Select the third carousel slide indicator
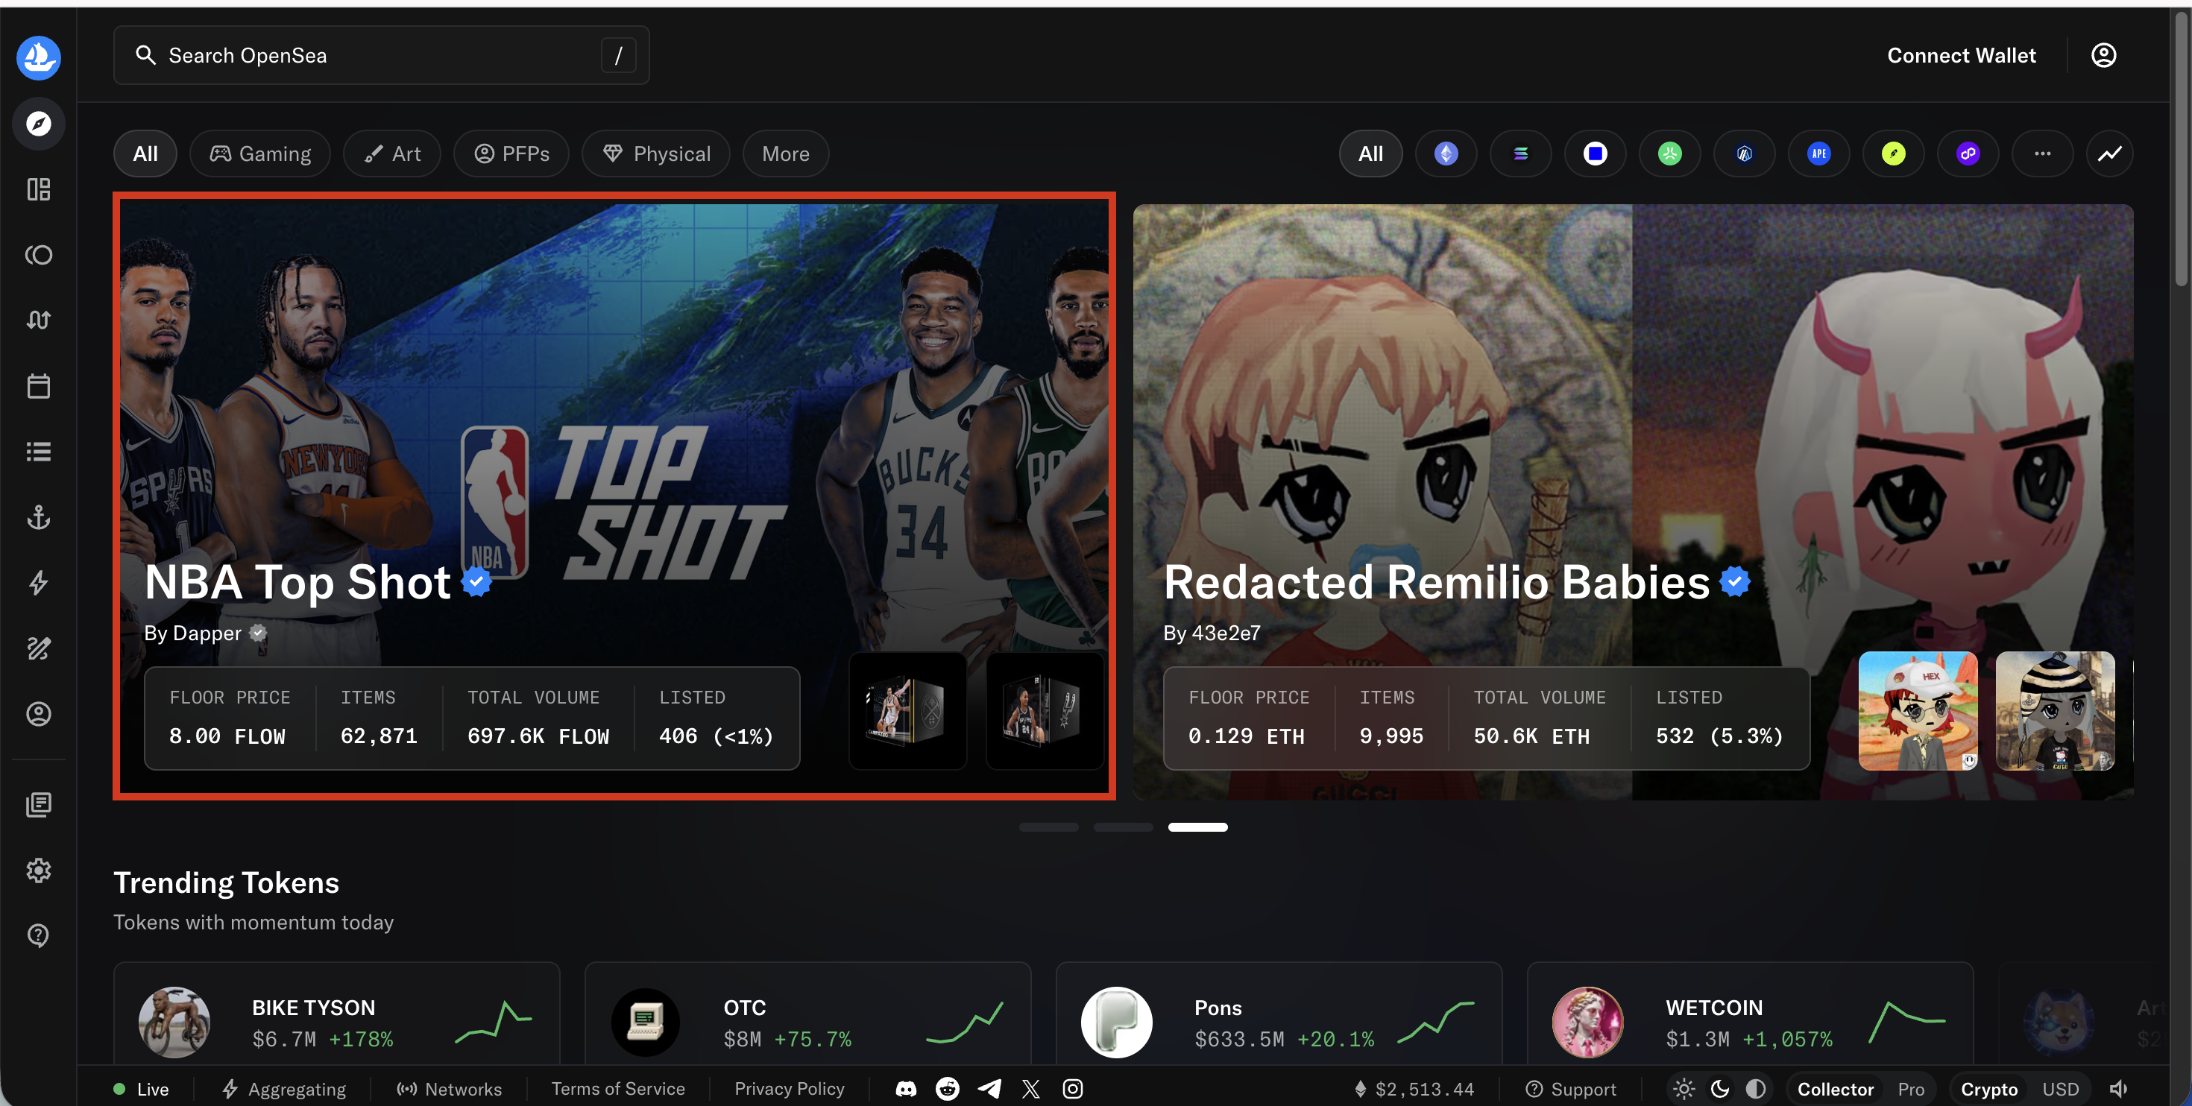 point(1197,827)
